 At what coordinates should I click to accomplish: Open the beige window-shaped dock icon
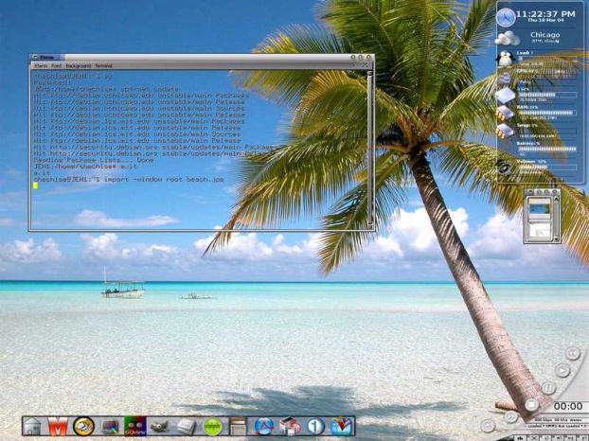[x=238, y=427]
